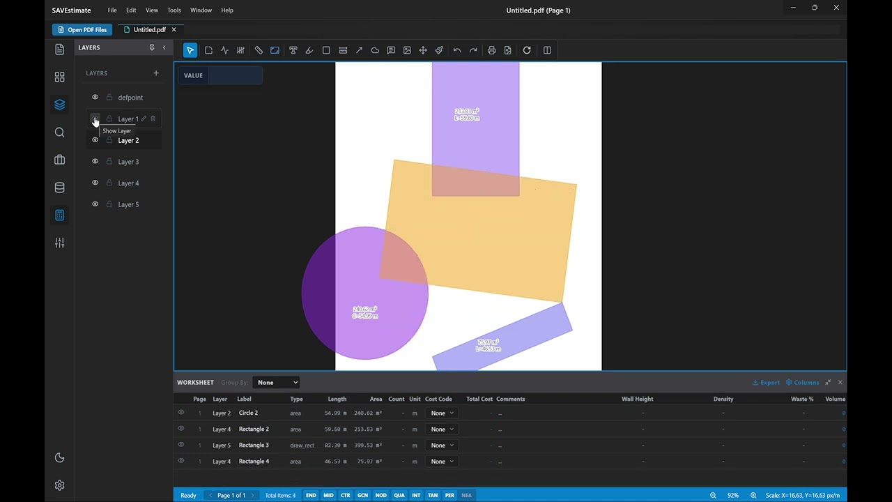Click the Columns button in worksheet
Image resolution: width=892 pixels, height=502 pixels.
point(802,382)
